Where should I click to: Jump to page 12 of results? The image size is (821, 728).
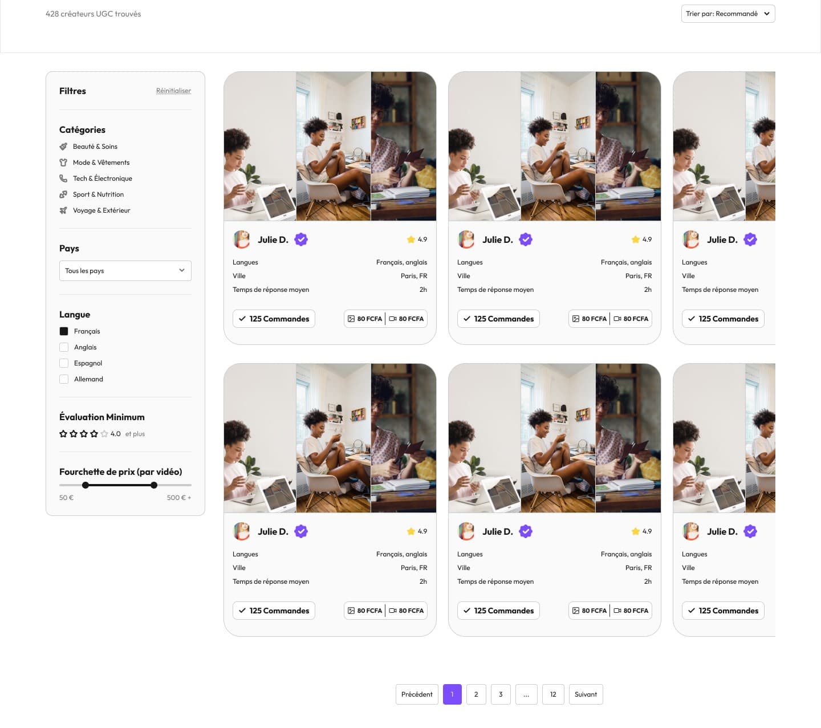[x=553, y=694]
